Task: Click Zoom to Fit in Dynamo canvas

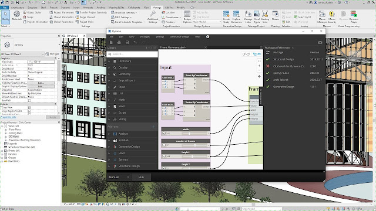Action: [x=259, y=61]
